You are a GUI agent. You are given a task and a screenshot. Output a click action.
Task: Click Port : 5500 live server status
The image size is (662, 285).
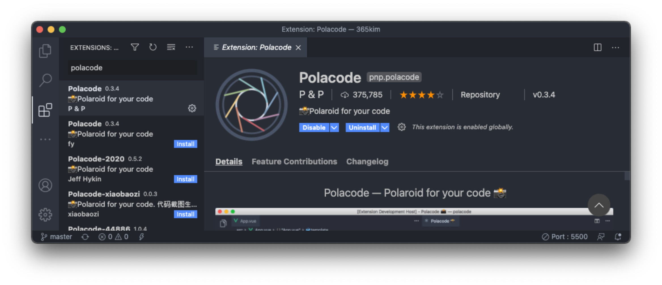click(x=565, y=237)
